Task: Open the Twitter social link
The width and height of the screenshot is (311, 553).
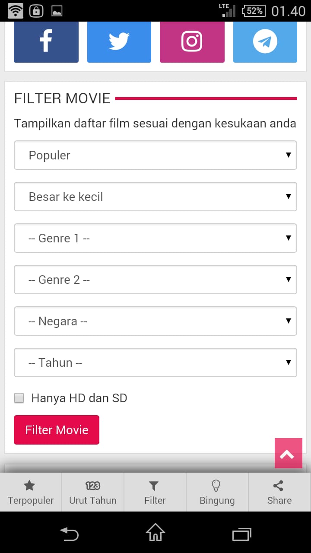Action: [119, 42]
